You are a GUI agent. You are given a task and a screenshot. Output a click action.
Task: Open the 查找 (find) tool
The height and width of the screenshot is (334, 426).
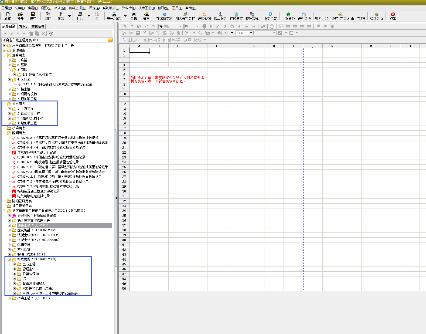[x=134, y=16]
